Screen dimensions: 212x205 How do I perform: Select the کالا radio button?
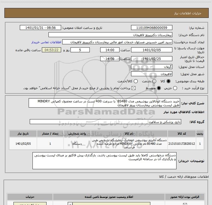[x=168, y=81]
